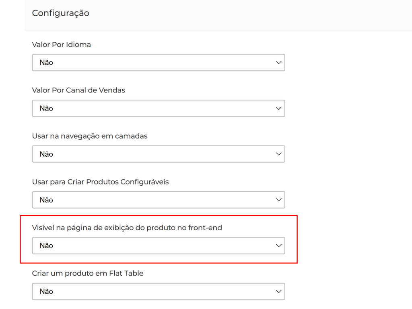Click the chevron arrow in Valor Por Idioma
This screenshot has width=412, height=309.
[278, 63]
